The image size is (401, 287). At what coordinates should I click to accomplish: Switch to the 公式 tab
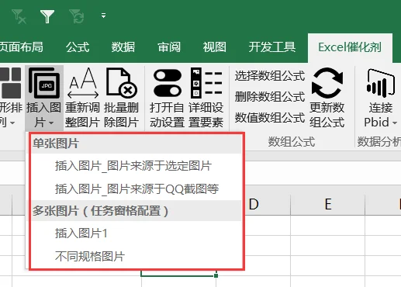coord(78,47)
